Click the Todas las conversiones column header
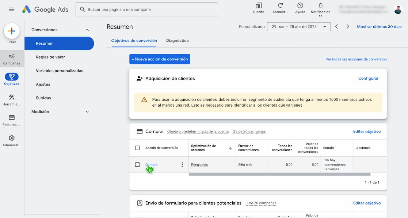Image resolution: width=408 pixels, height=218 pixels. [282, 148]
